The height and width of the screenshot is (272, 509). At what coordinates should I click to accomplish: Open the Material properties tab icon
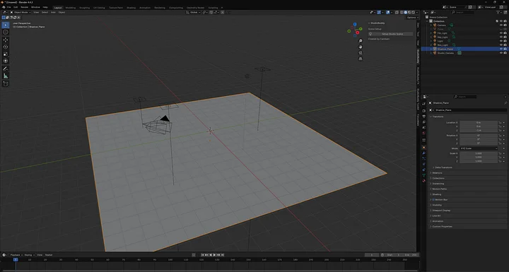click(423, 181)
